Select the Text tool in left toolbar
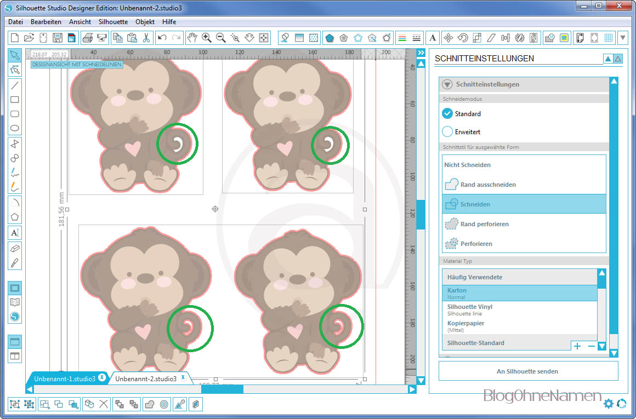The image size is (636, 419). (15, 233)
